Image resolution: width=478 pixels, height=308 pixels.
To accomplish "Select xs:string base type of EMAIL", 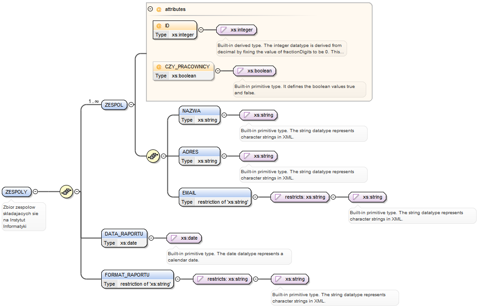I will point(367,197).
